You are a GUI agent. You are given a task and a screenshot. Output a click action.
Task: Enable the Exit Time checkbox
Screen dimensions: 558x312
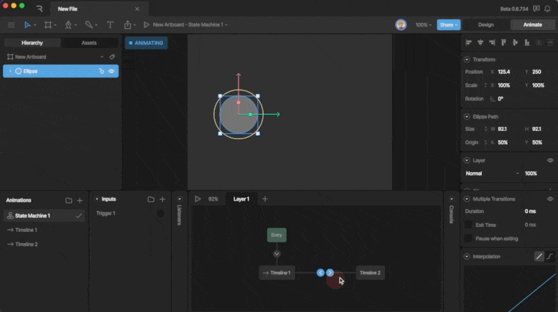[x=469, y=224]
